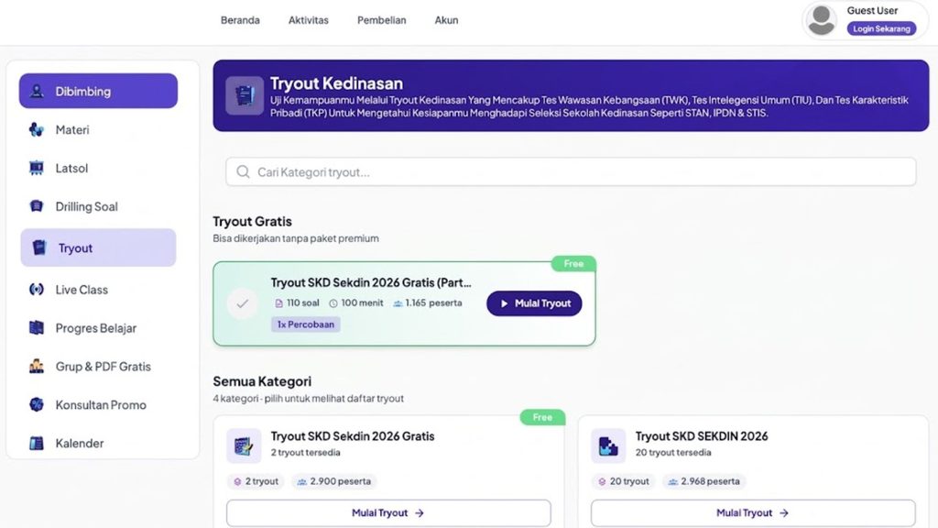Click the Semua Kategori heading
Viewport: 938px width, 528px height.
262,380
